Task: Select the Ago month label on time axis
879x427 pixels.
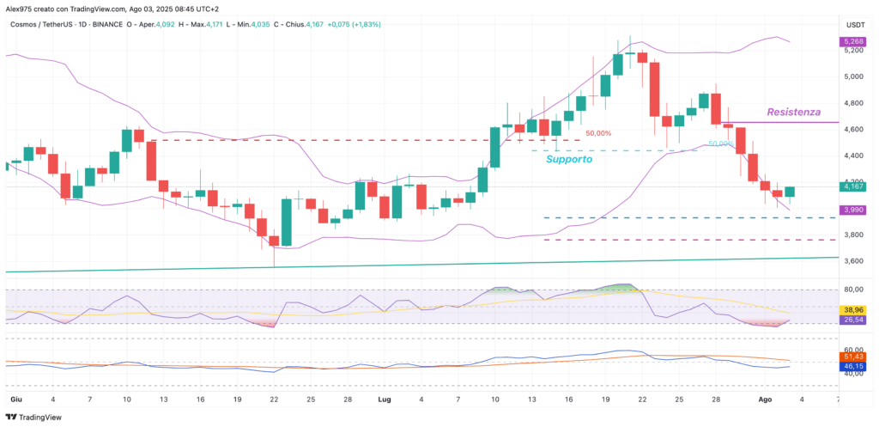Action: [x=765, y=400]
